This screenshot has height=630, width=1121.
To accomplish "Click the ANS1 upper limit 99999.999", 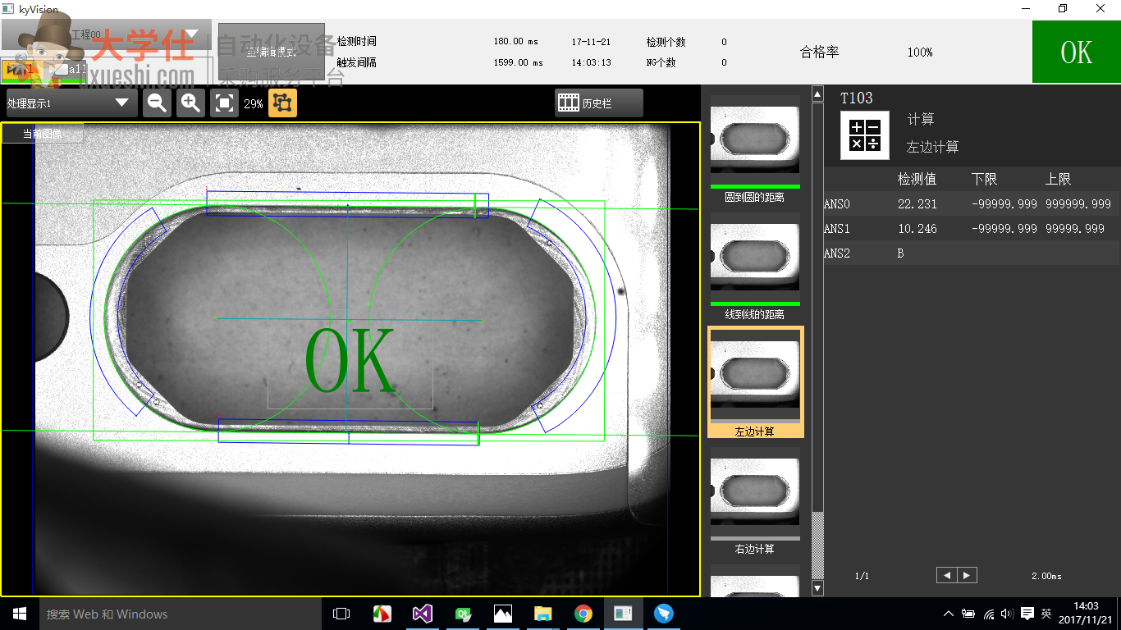I will click(x=1075, y=229).
